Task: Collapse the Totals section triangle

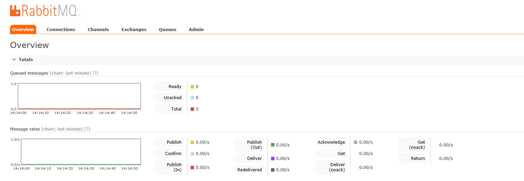Action: tap(14, 60)
